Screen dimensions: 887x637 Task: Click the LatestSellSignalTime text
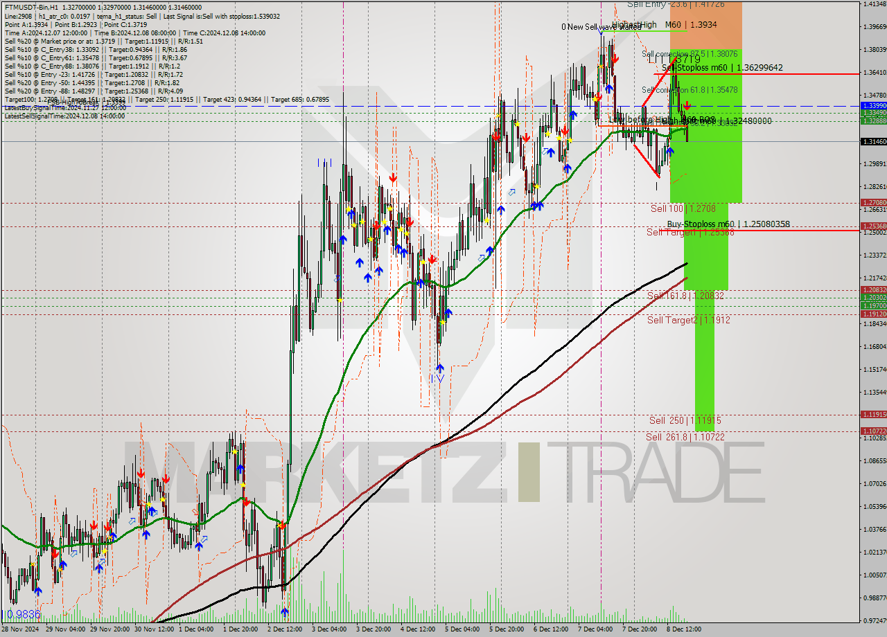(64, 116)
